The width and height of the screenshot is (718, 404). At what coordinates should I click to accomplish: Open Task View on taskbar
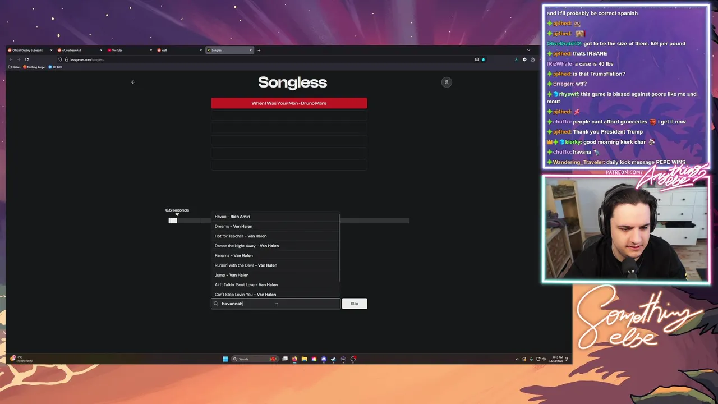(285, 359)
